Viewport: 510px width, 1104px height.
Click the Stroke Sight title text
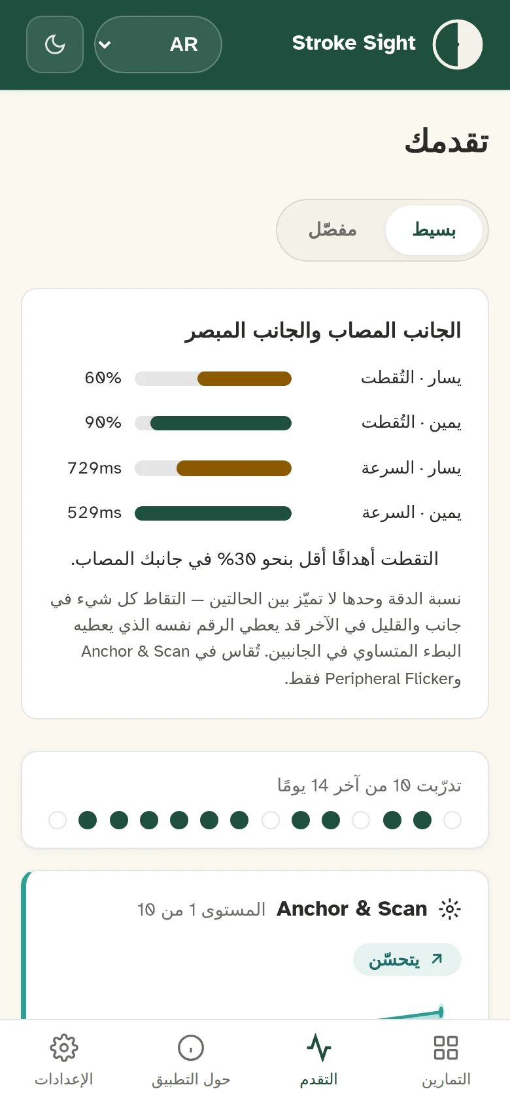[x=354, y=43]
